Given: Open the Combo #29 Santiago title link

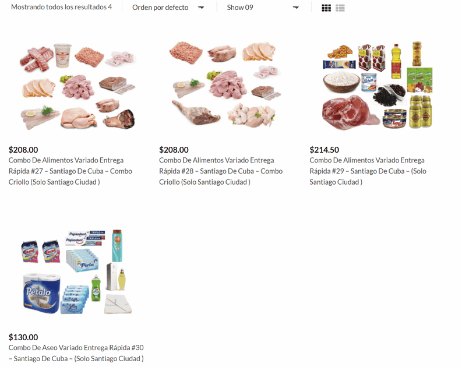Looking at the screenshot, I should click(368, 171).
